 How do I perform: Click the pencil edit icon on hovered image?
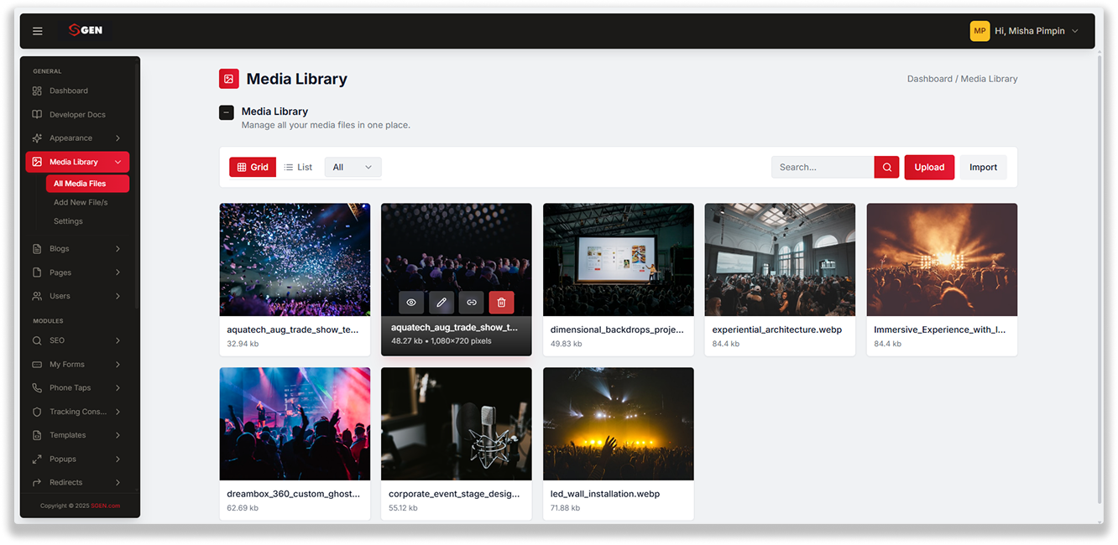[441, 303]
